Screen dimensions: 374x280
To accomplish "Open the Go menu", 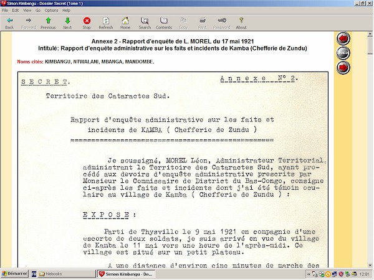I will point(37,11).
